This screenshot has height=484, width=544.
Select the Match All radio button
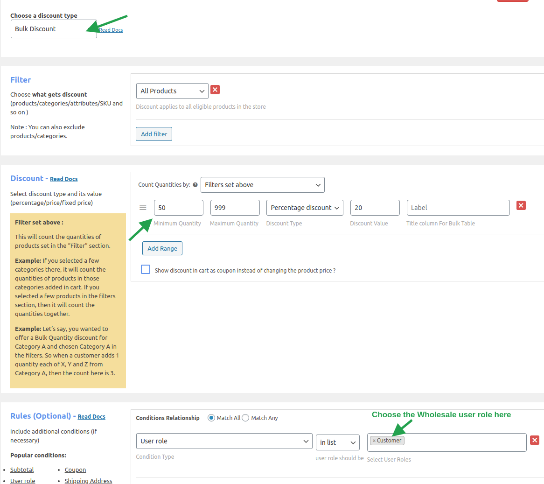pyautogui.click(x=211, y=418)
